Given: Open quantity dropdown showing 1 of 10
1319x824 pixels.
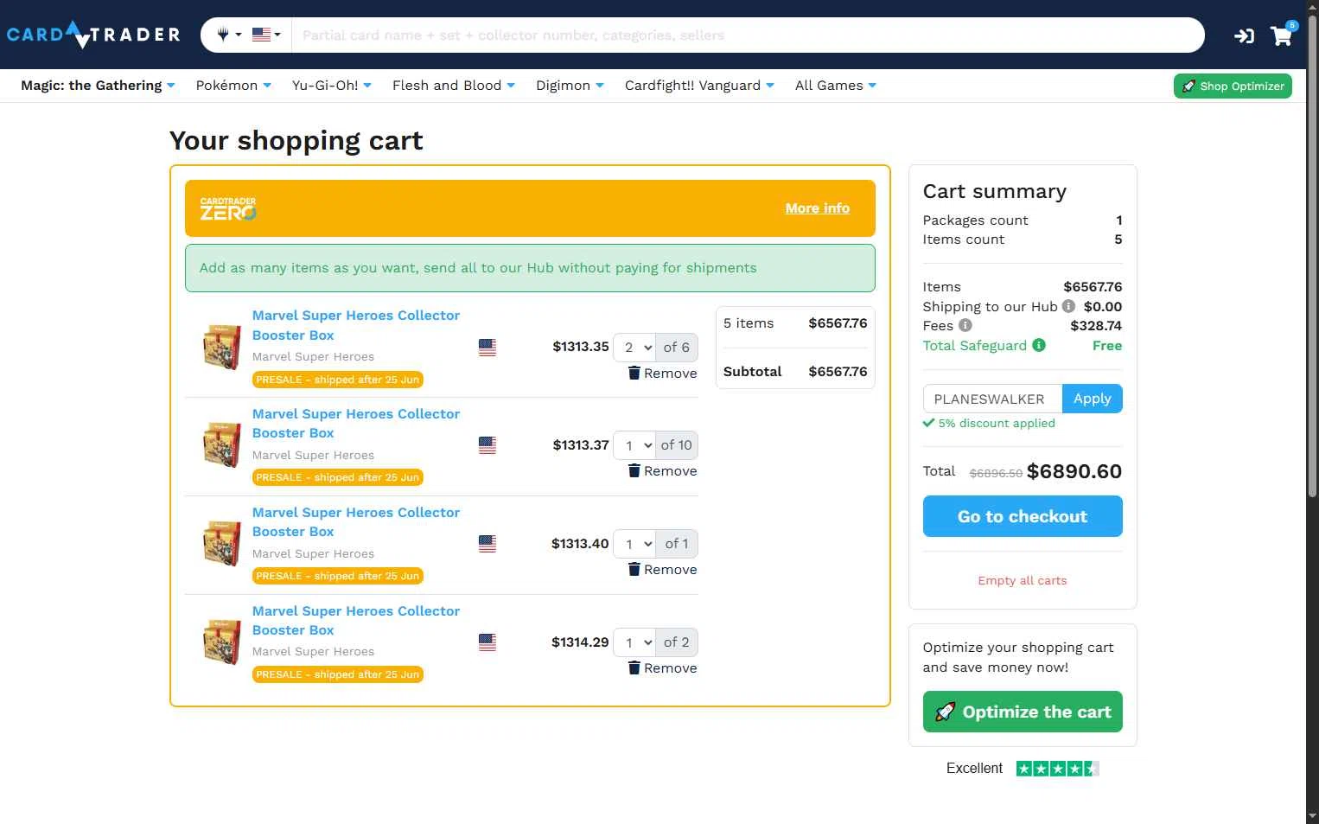Looking at the screenshot, I should pos(634,445).
